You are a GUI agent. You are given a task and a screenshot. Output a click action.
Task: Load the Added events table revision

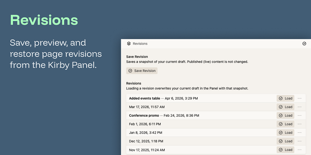[x=285, y=99]
